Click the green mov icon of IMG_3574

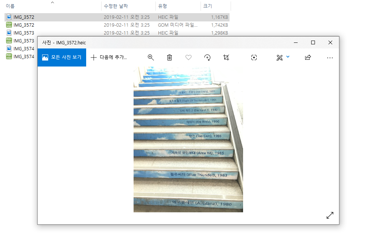pos(9,56)
